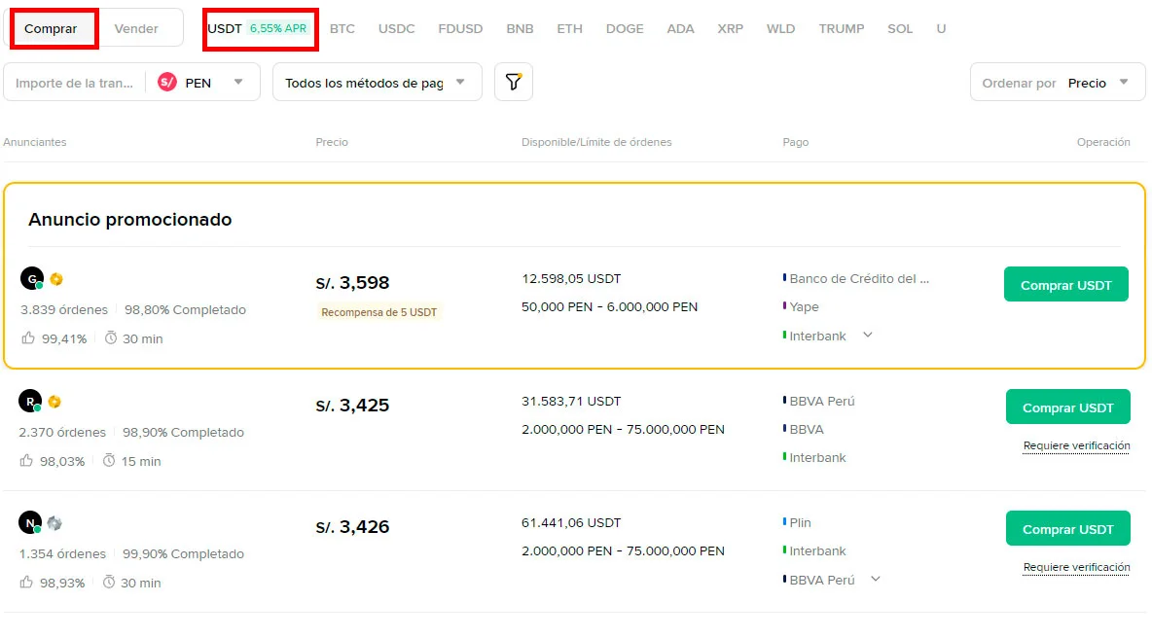Click advertiser R avatar
This screenshot has width=1152, height=638.
[x=30, y=401]
